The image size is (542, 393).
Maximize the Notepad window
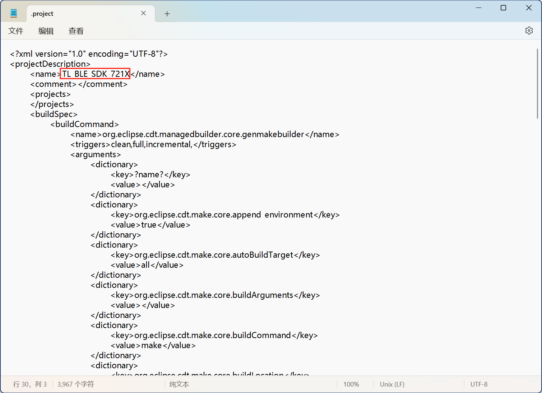(503, 8)
